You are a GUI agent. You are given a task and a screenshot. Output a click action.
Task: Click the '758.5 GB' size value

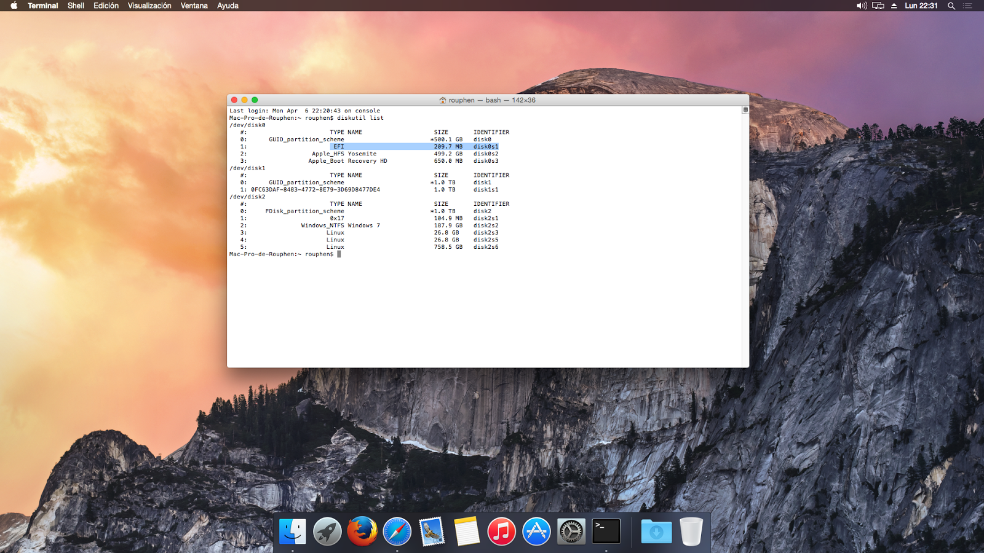pos(448,247)
